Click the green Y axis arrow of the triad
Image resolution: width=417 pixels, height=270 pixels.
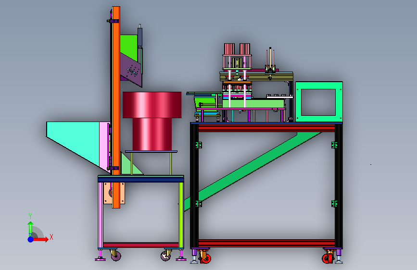[30, 228]
